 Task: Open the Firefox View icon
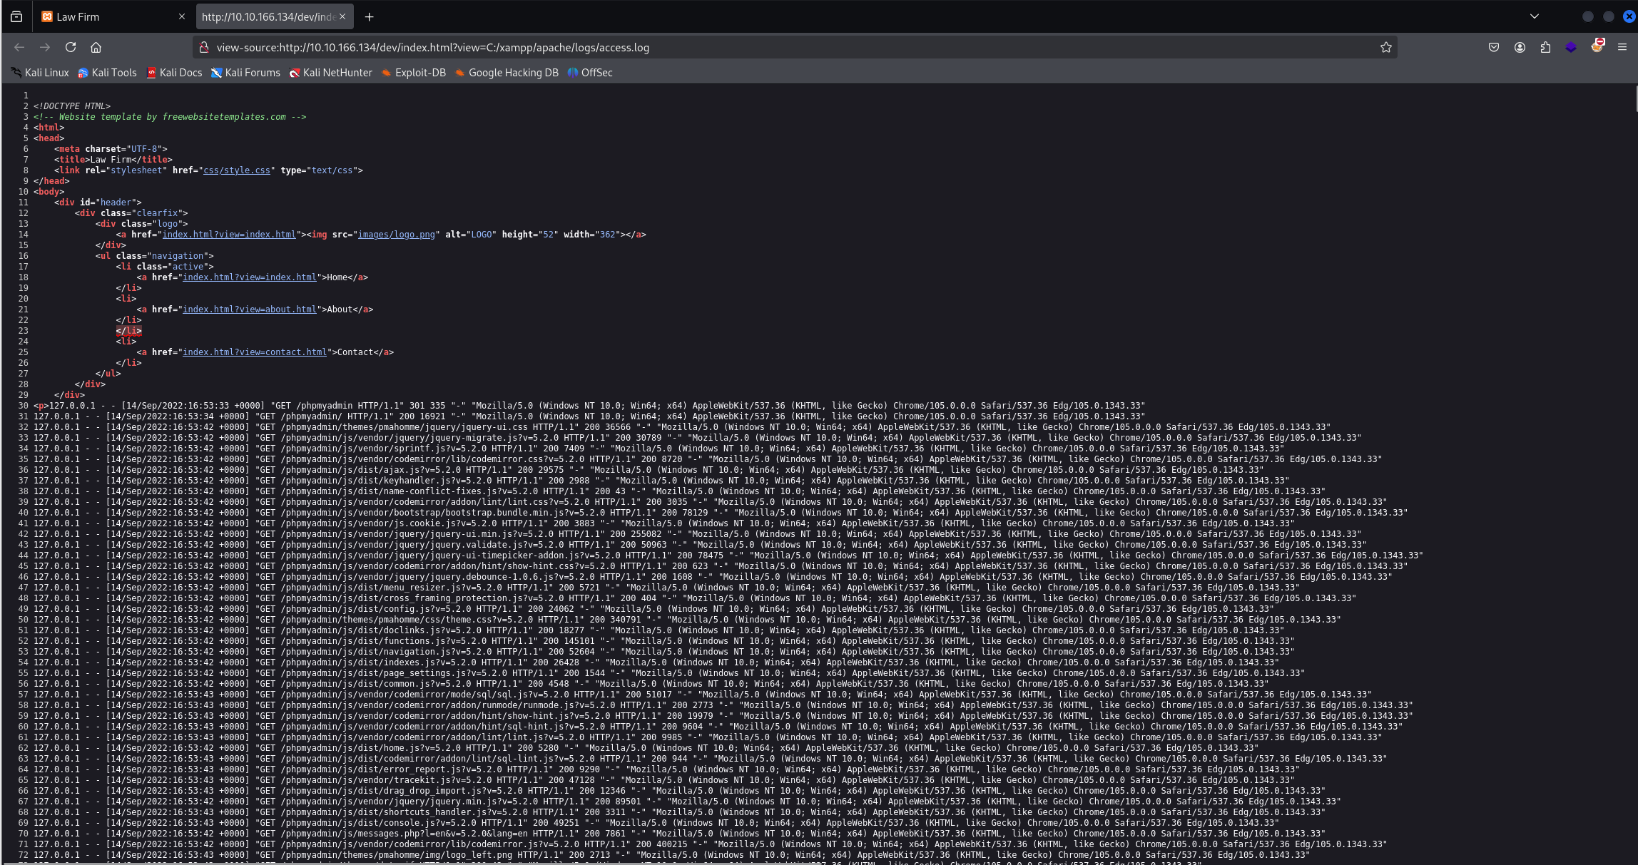pyautogui.click(x=16, y=16)
